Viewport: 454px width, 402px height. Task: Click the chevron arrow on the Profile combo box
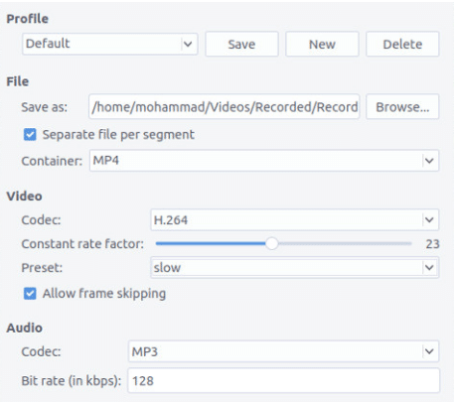point(188,44)
